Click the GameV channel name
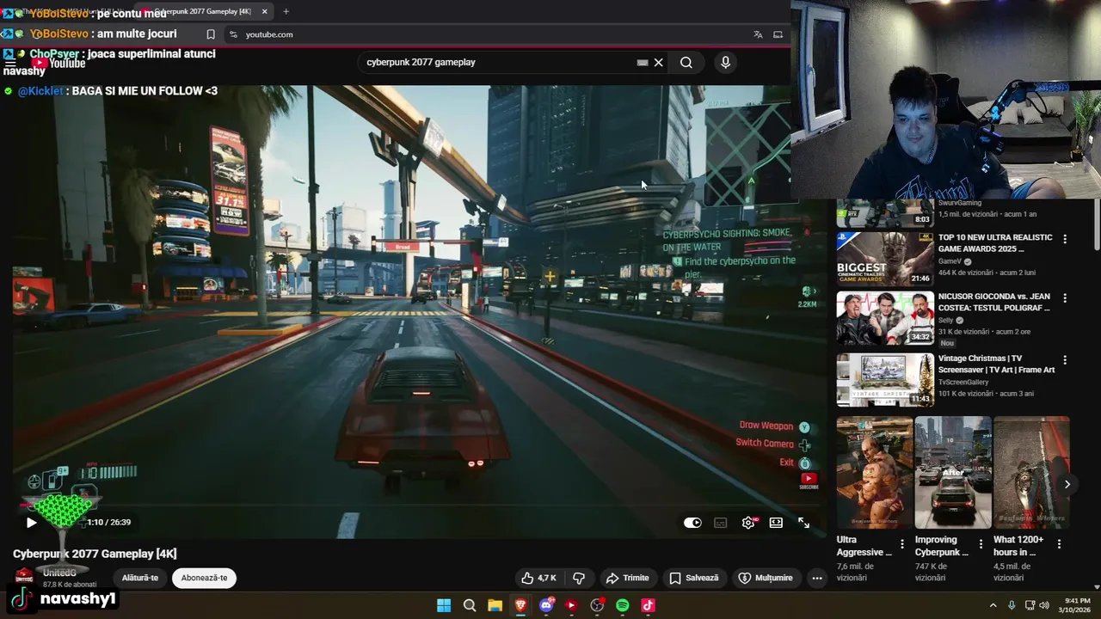The width and height of the screenshot is (1101, 619). point(950,261)
